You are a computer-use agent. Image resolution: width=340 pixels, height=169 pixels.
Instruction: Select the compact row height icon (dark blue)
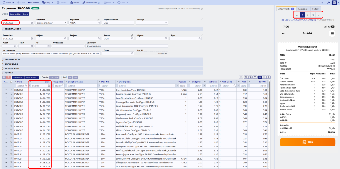260,77
